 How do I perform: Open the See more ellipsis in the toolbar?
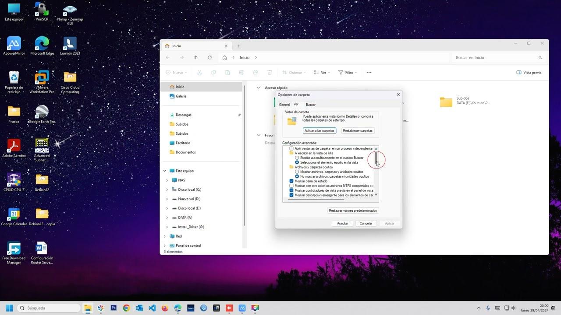(369, 72)
